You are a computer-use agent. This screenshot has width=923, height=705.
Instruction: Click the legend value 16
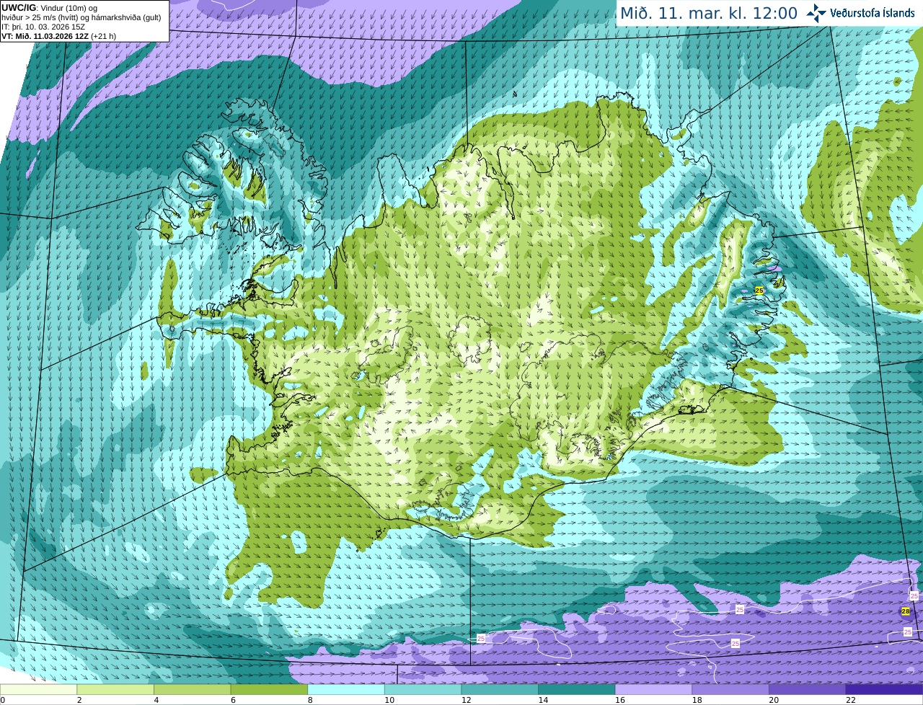point(620,700)
